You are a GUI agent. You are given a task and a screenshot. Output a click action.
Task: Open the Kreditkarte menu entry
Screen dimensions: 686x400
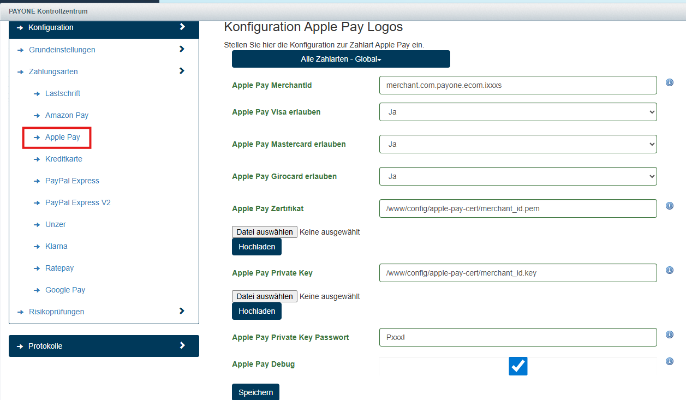click(x=64, y=159)
